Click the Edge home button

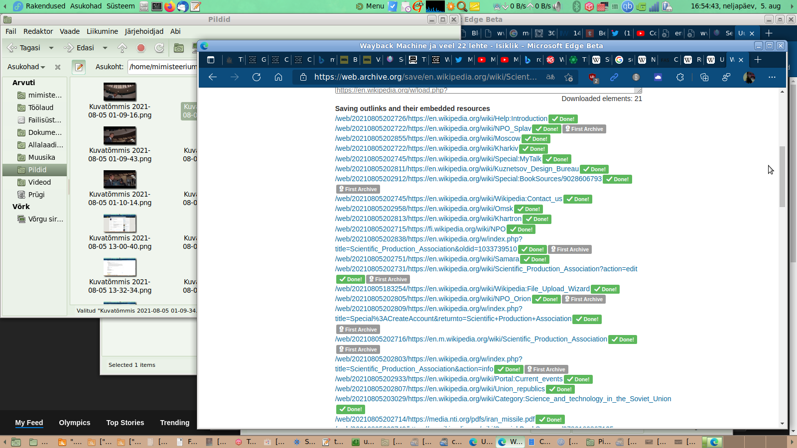pyautogui.click(x=278, y=77)
